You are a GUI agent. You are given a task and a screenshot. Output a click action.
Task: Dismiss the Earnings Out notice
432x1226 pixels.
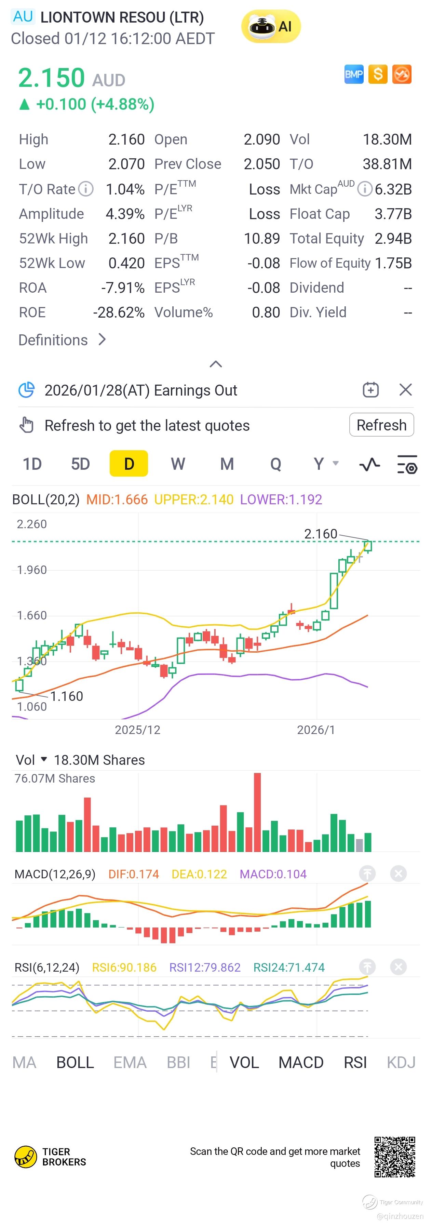[405, 390]
